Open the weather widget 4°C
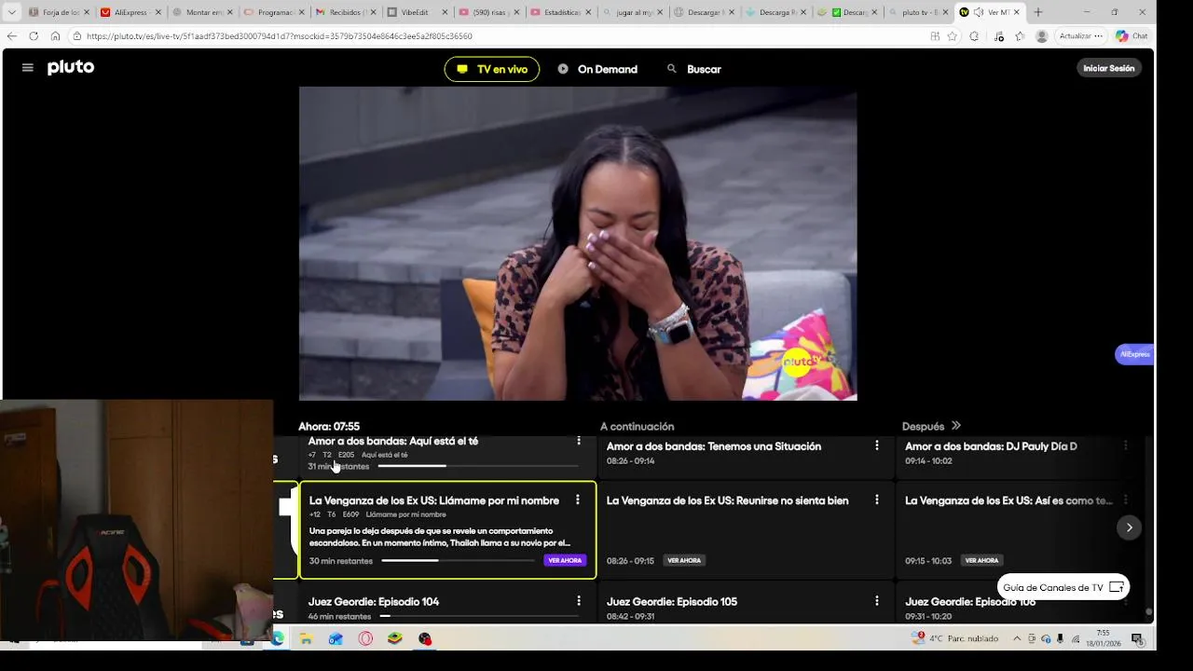 [956, 638]
